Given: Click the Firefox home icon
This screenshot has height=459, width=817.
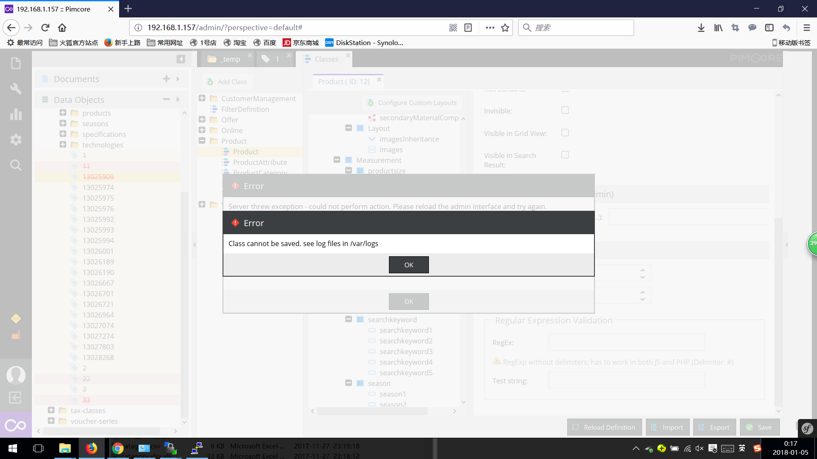Looking at the screenshot, I should click(62, 28).
